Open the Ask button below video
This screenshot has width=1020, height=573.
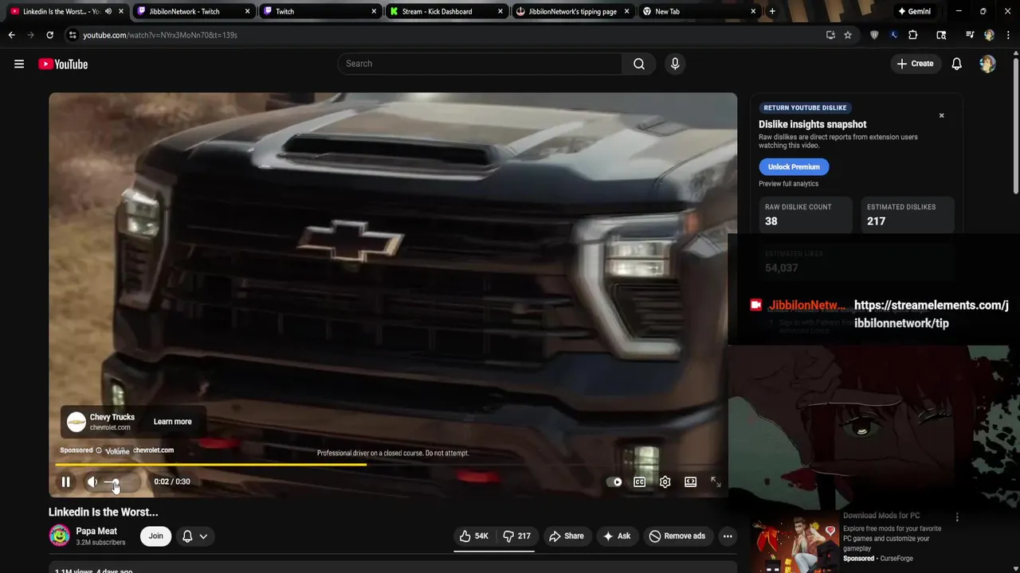[x=617, y=536]
